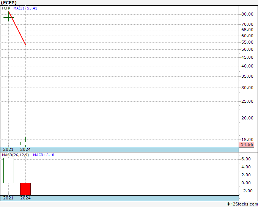The height and width of the screenshot is (207, 258).
Task: Open the 12Stocks.com copyright link
Action: pos(242,204)
